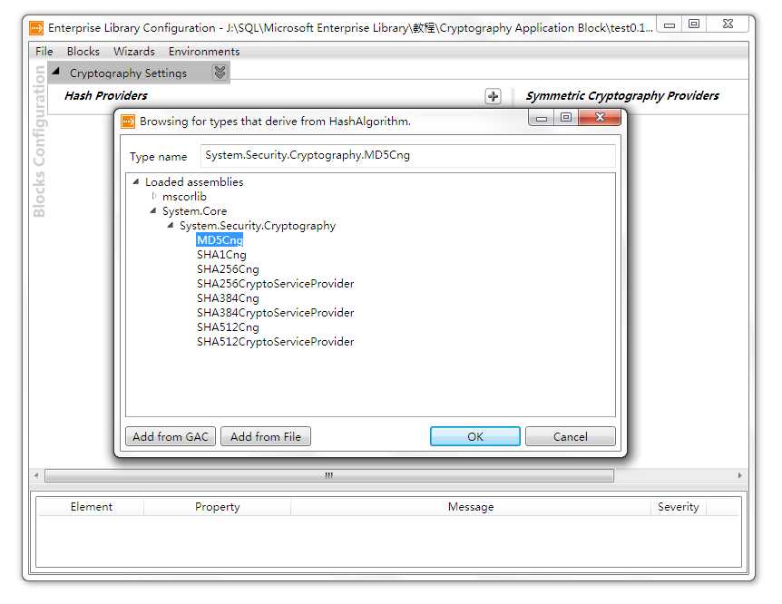Image resolution: width=782 pixels, height=604 pixels.
Task: Select the SHA256Cng type
Action: tap(228, 268)
